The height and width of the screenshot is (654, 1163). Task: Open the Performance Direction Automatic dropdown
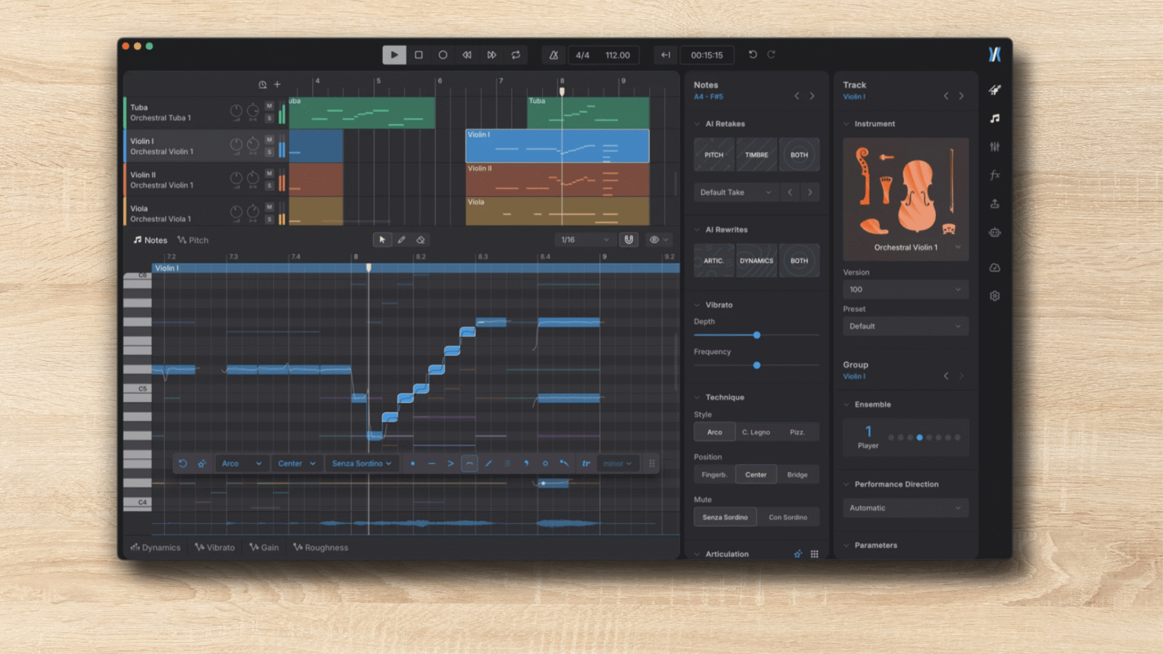906,508
